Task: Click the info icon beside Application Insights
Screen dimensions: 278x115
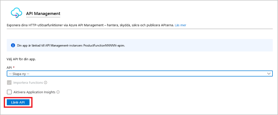Action: [x=58, y=92]
